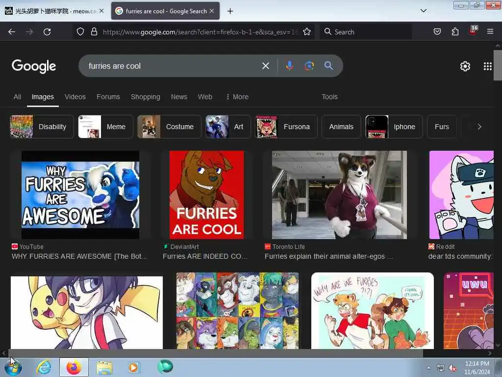Select the Images tab
502x377 pixels.
pos(43,97)
